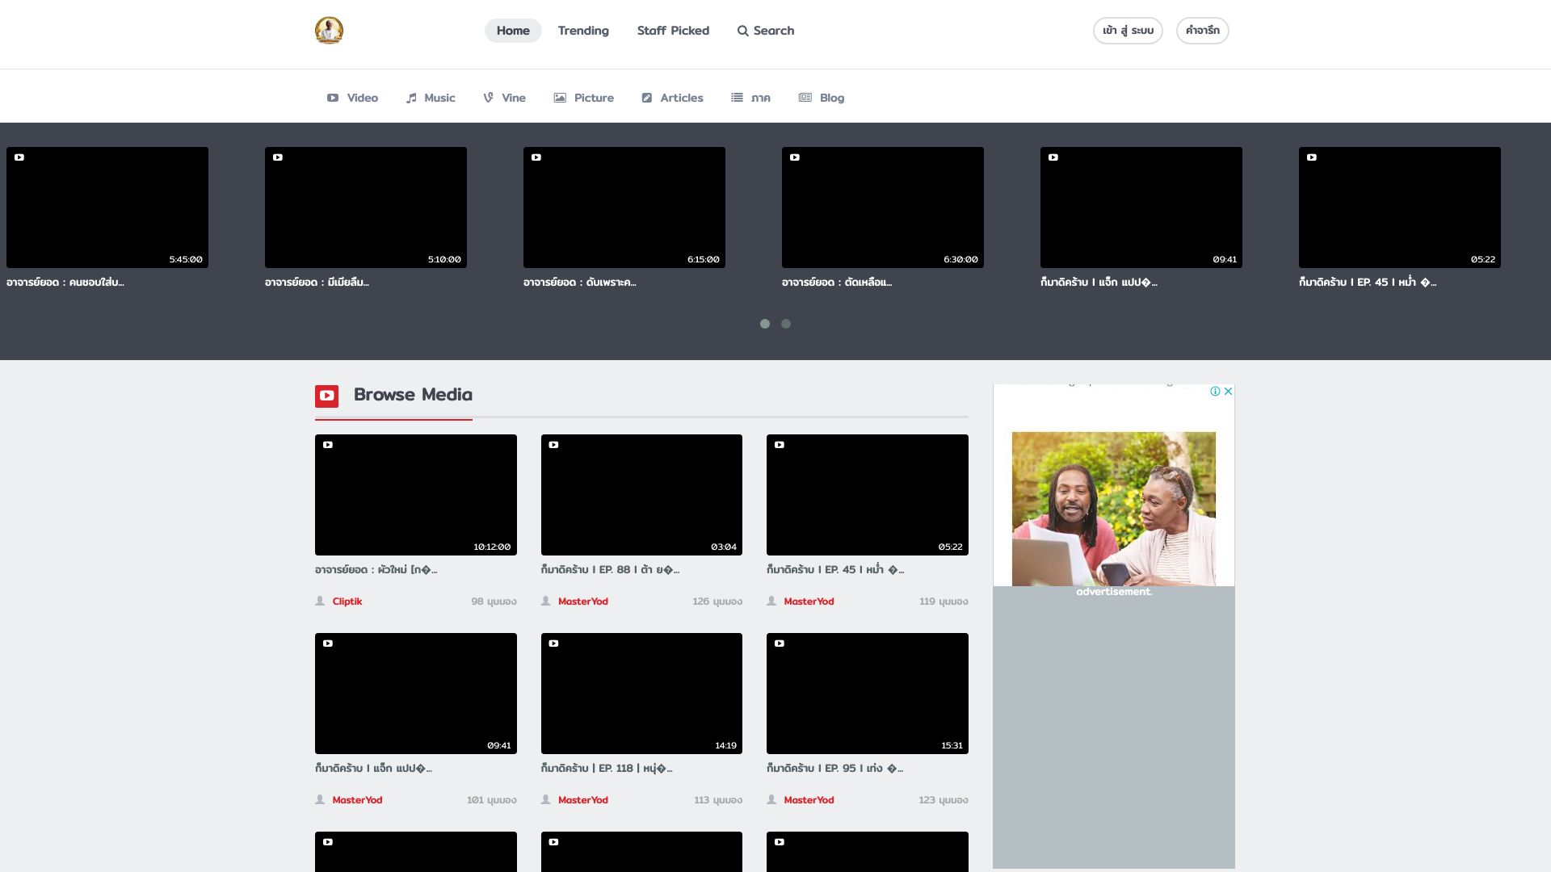Open the ภาค category label
The image size is (1551, 872).
(760, 98)
